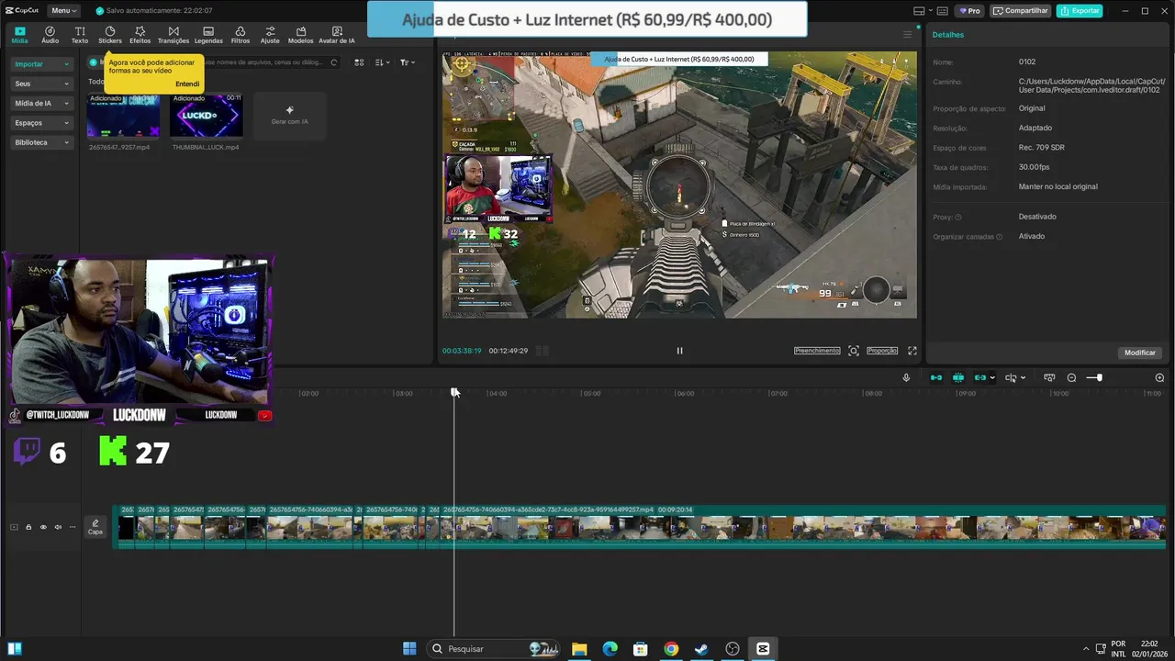Open track more options menu
The image size is (1175, 661).
73,527
